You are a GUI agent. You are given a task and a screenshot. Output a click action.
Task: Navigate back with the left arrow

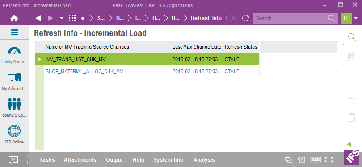click(x=38, y=18)
